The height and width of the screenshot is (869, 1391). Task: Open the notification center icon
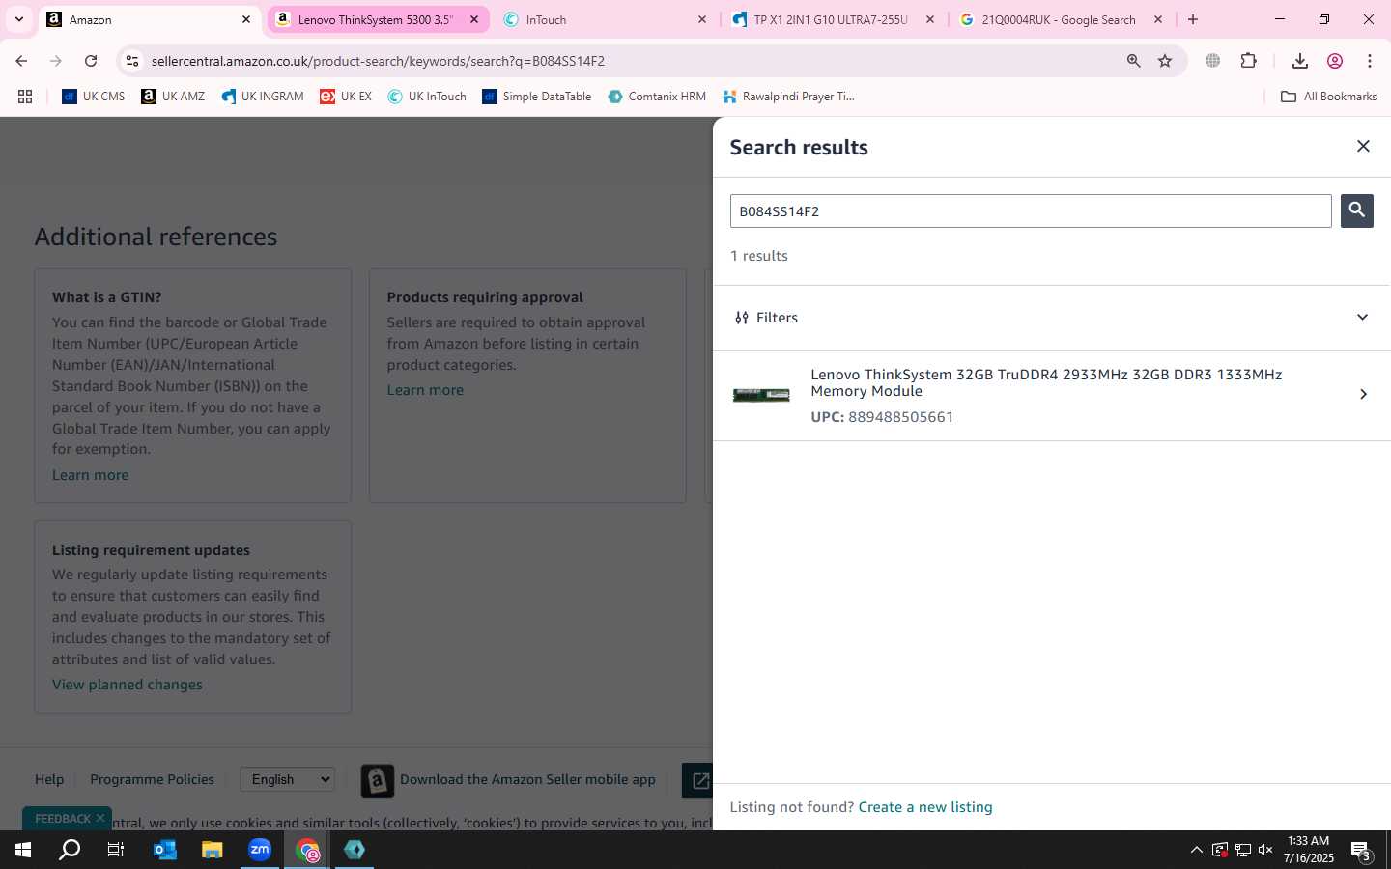1361,851
